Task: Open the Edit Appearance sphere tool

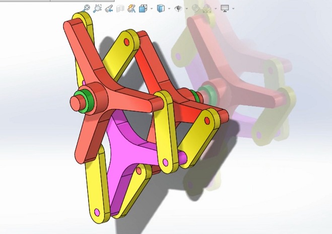Action: 195,9
